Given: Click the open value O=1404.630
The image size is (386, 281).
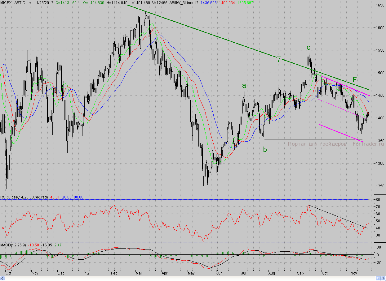Looking at the screenshot, I should point(94,2).
